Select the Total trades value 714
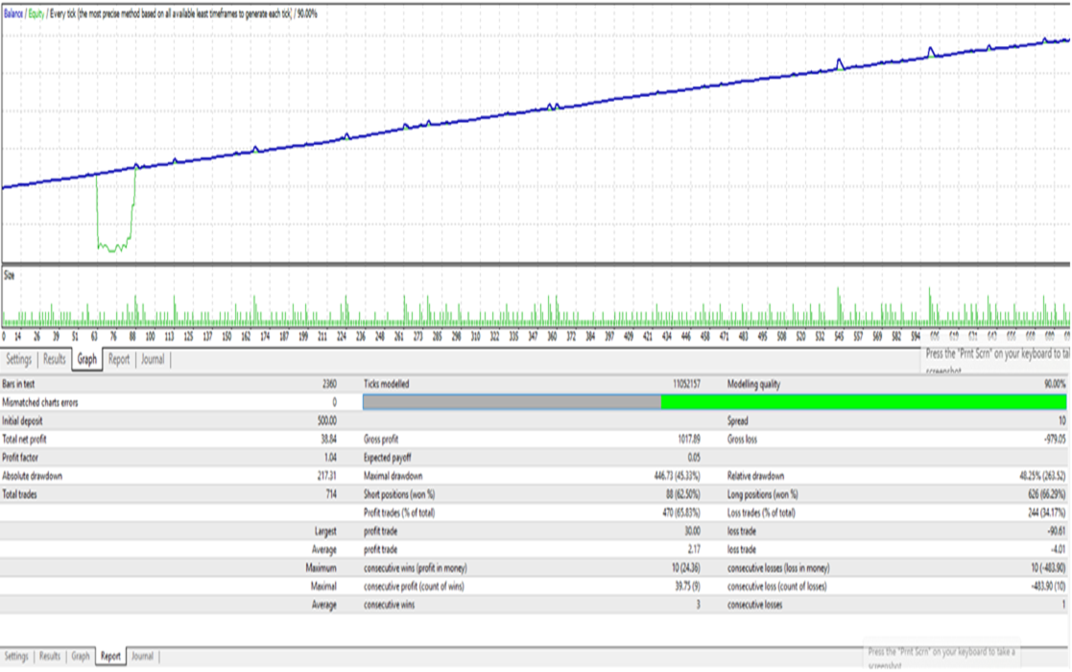The image size is (1072, 672). click(332, 495)
